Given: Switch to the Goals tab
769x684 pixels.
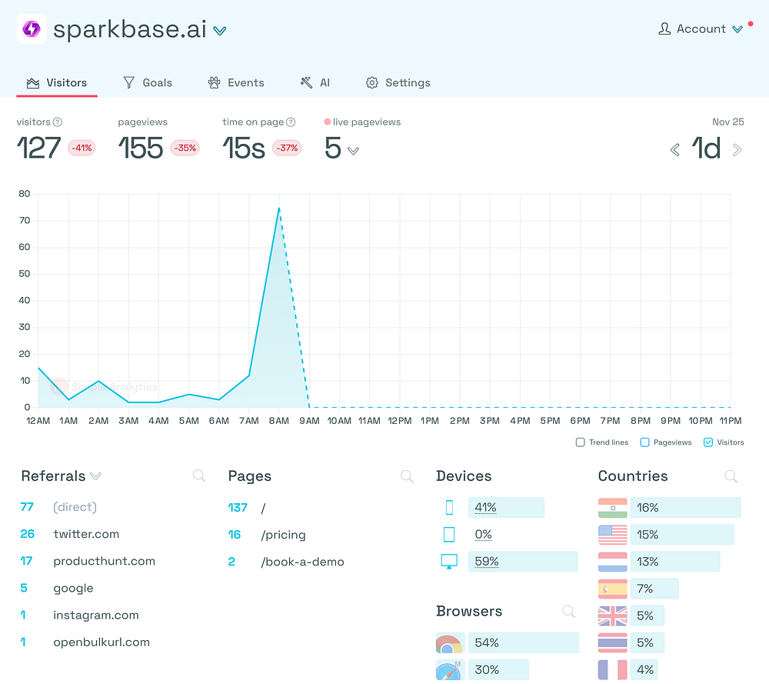Looking at the screenshot, I should point(148,82).
